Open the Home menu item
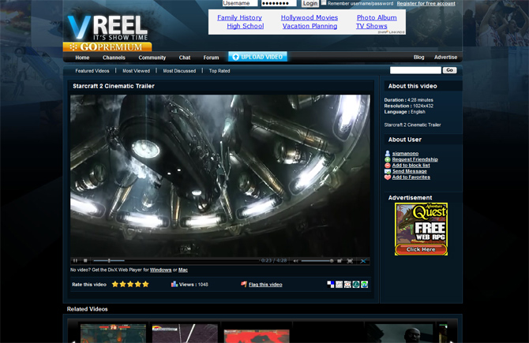This screenshot has width=529, height=343. coord(82,58)
